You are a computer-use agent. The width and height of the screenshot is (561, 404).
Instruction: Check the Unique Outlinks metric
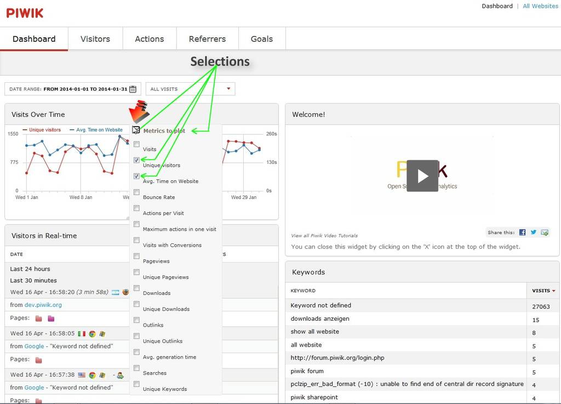136,336
